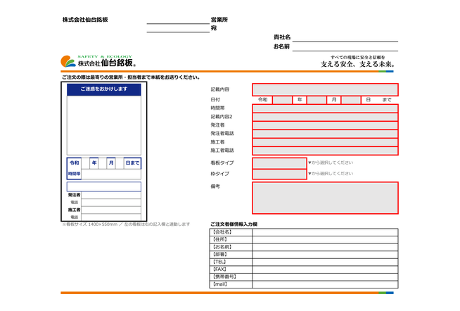460x311 pixels.
Task: Click the day field before 日
Action: (351, 100)
